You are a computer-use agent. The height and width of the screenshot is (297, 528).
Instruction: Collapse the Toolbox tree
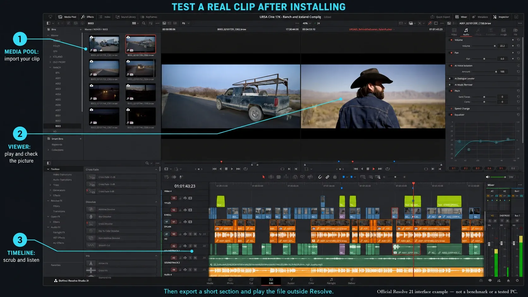click(48, 169)
